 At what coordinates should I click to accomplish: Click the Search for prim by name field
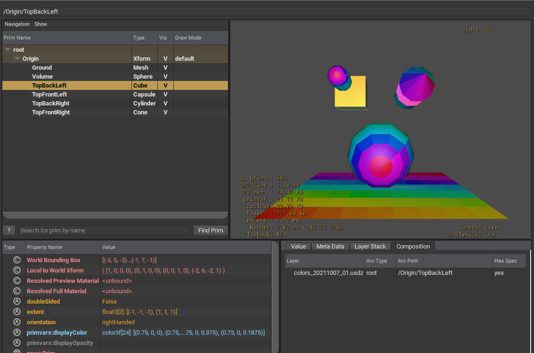105,231
